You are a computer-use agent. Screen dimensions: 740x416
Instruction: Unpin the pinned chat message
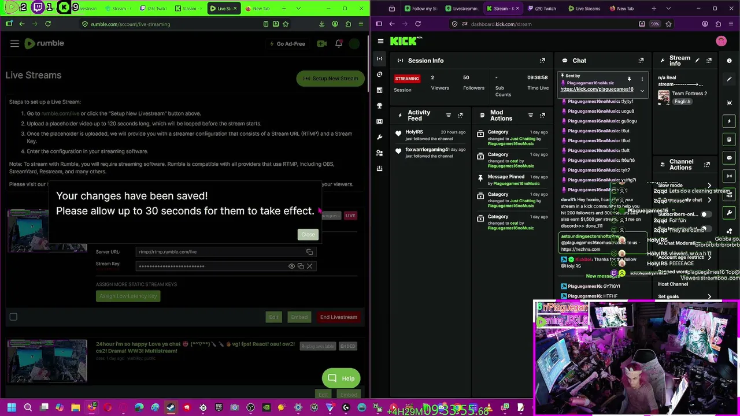click(x=629, y=79)
